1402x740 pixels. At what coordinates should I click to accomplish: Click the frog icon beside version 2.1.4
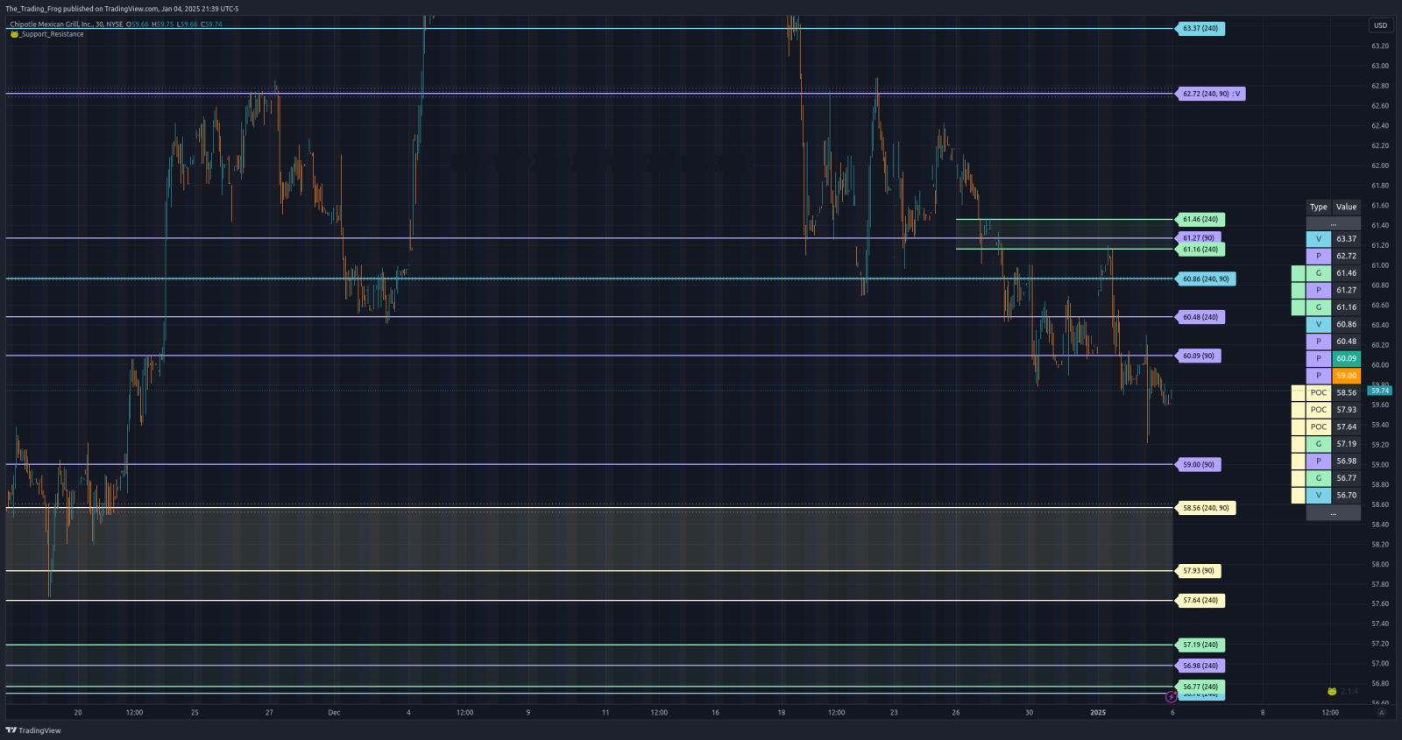1332,691
